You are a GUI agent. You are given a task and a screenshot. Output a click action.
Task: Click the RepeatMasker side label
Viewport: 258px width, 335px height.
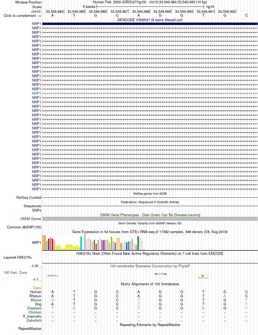click(x=30, y=328)
